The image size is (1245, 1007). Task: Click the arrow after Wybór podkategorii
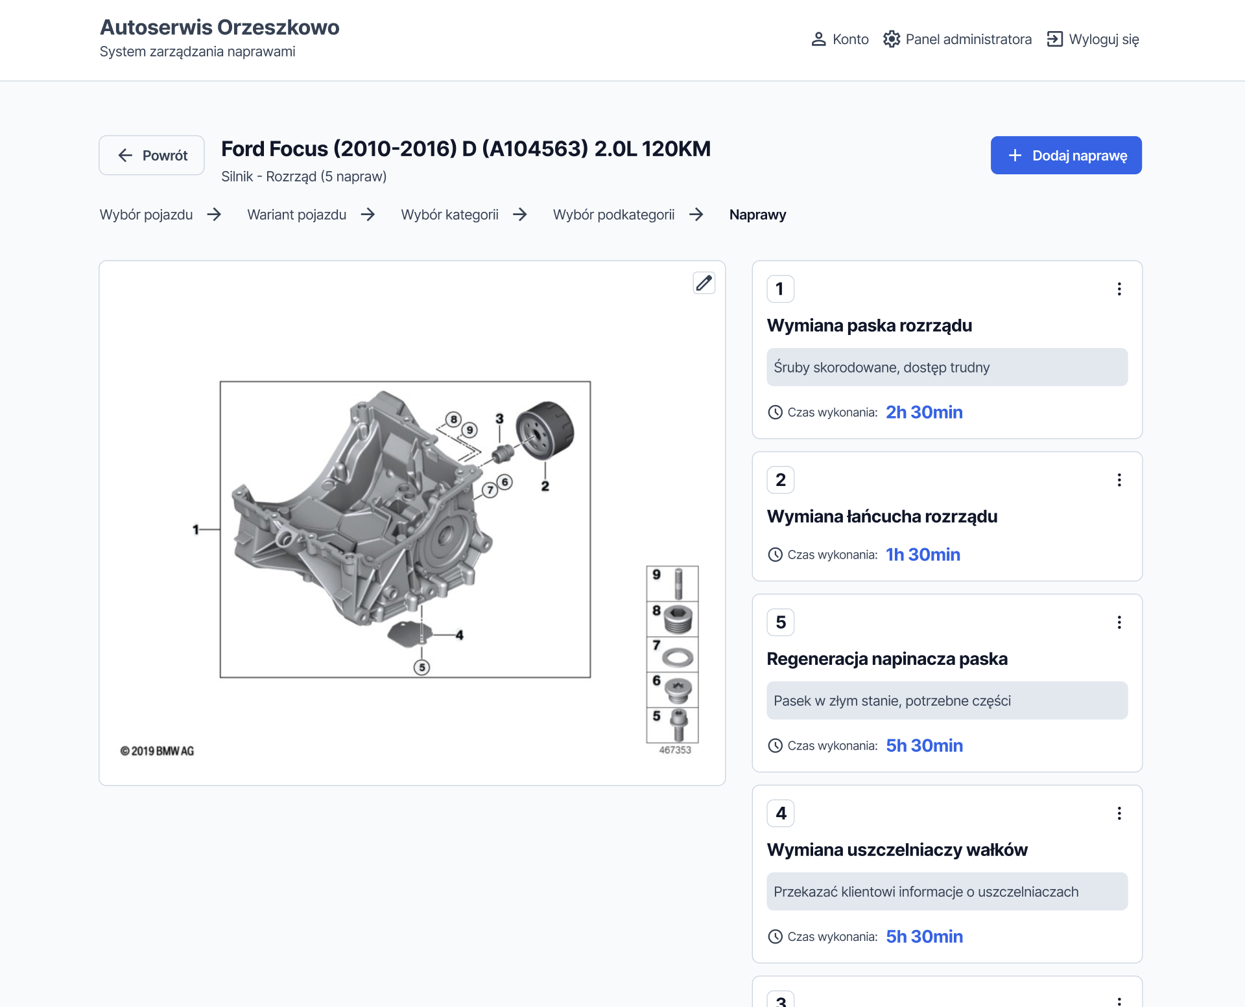696,214
